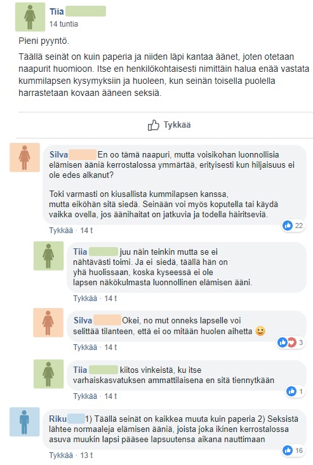This screenshot has height=465, width=313.
Task: Open the 22 likes reaction icon
Action: [293, 226]
